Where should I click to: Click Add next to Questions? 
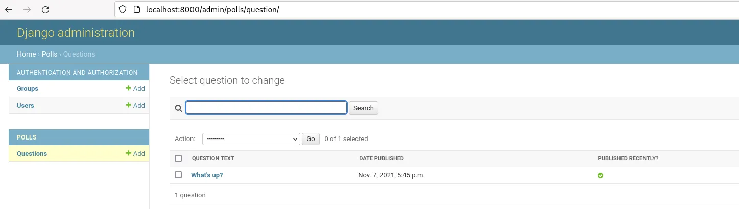click(135, 154)
